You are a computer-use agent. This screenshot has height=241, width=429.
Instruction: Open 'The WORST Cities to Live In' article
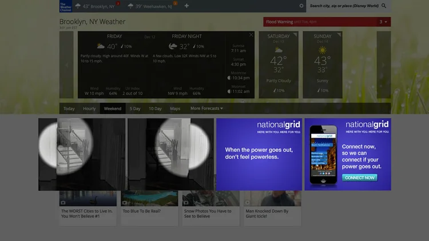[x=88, y=208]
